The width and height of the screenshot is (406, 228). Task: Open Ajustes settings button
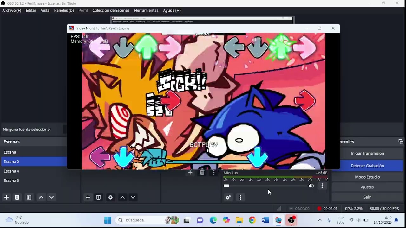click(x=367, y=187)
